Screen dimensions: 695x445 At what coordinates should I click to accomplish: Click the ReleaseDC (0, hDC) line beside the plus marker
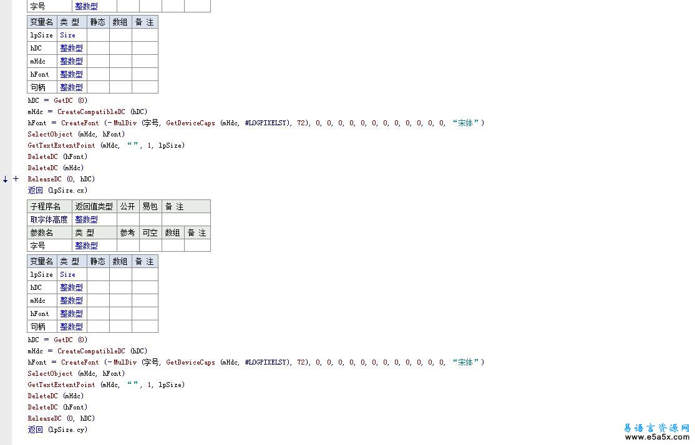coord(61,179)
